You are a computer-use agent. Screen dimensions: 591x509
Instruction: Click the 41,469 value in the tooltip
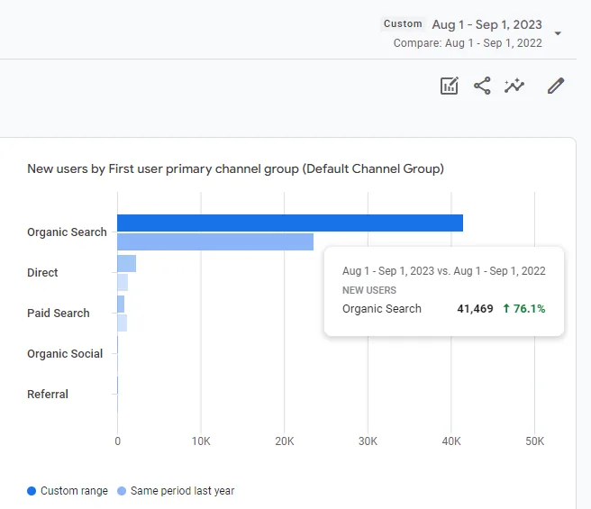[475, 309]
